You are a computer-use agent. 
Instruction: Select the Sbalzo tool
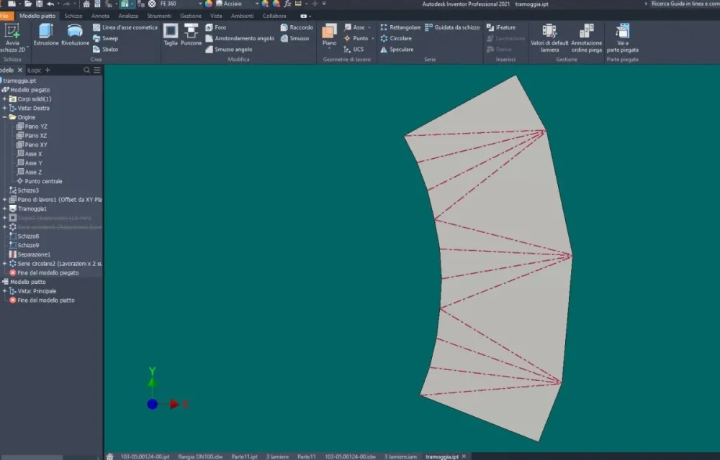[x=106, y=50]
